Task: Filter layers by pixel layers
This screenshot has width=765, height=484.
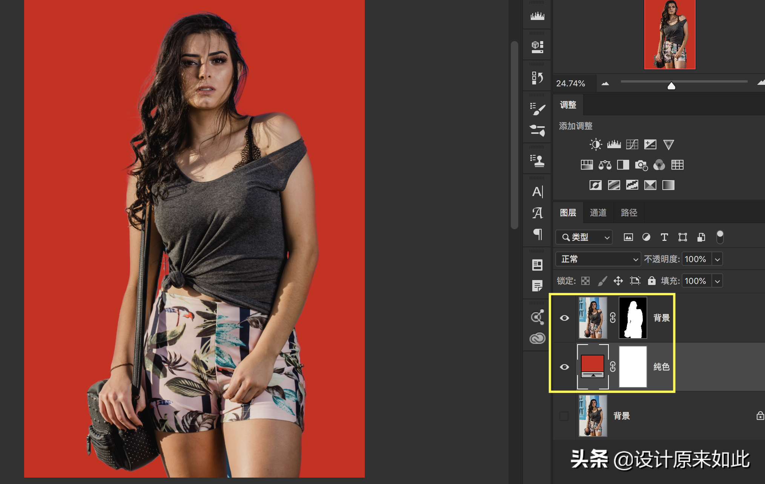Action: 628,237
